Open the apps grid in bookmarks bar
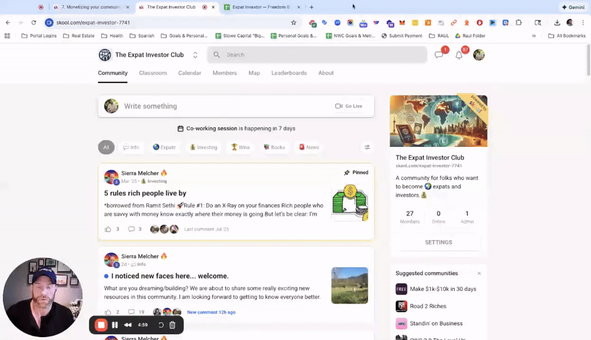 click(7, 36)
